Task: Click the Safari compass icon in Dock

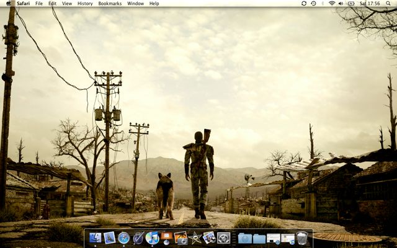Action: click(x=124, y=238)
